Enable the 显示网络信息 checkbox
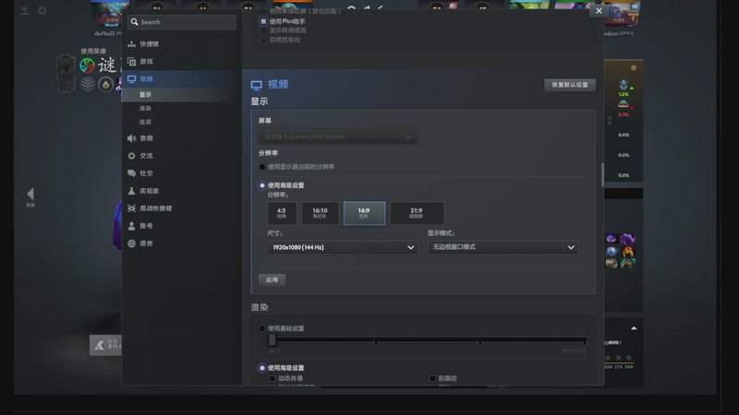739x415 pixels. [x=263, y=30]
